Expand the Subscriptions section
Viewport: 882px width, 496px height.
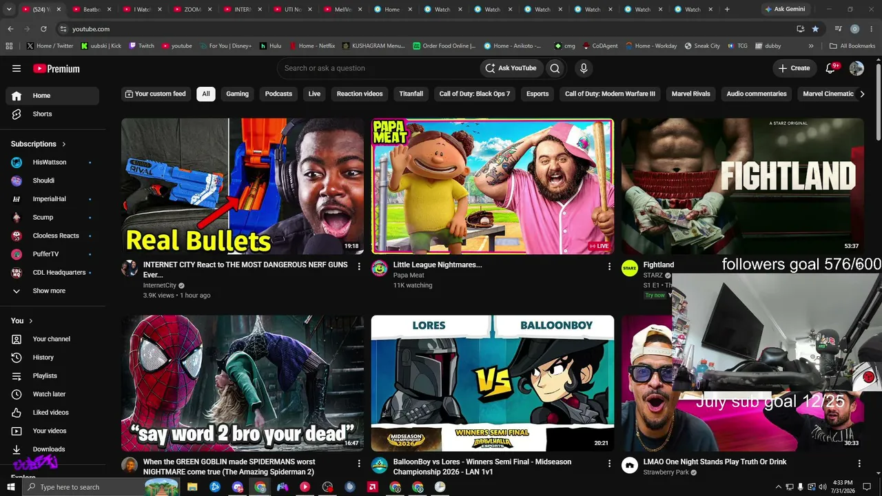click(x=39, y=144)
